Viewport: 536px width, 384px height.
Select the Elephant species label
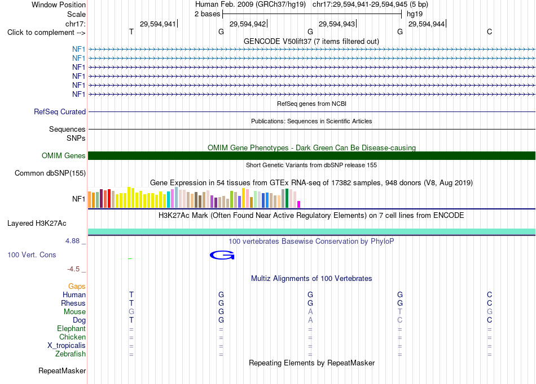click(71, 328)
